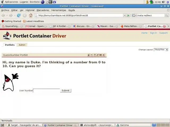Remove GuessNumber Portlet with the X icon
Viewport: 170px width, 127px height.
tap(104, 55)
